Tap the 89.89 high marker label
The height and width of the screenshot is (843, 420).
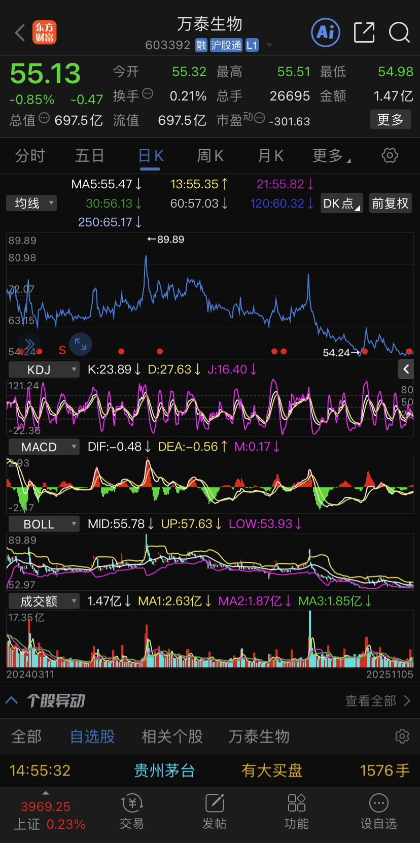coord(166,240)
